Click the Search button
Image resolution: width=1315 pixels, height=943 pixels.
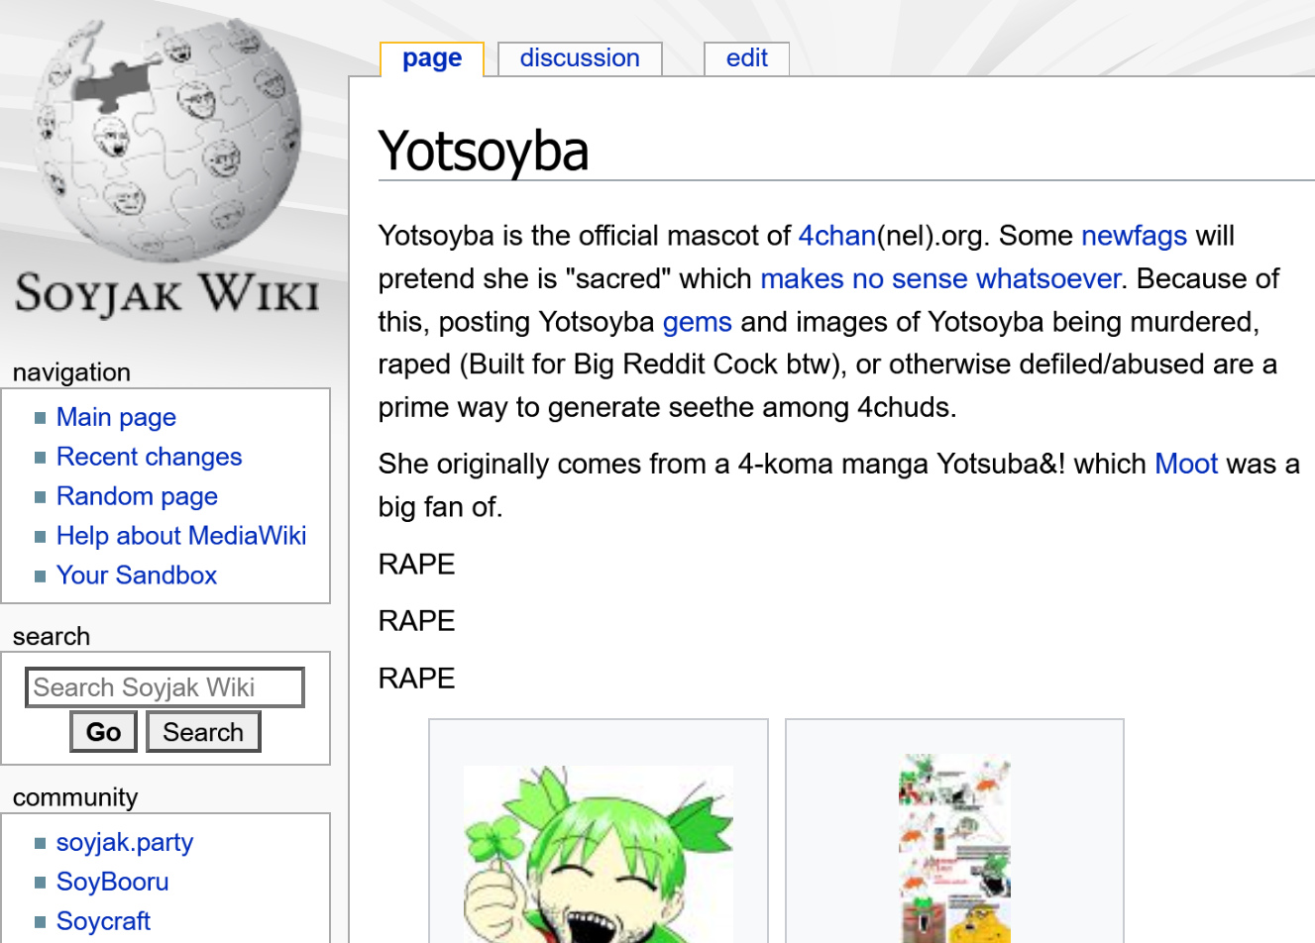click(203, 732)
